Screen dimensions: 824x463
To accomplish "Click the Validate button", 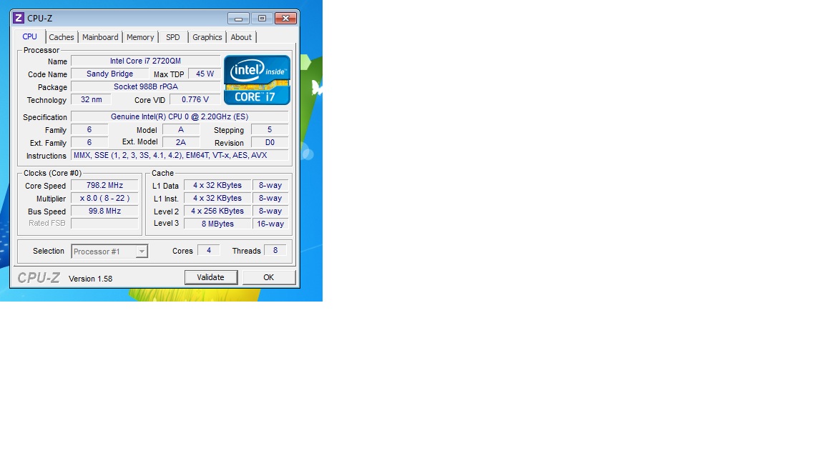I will click(211, 277).
